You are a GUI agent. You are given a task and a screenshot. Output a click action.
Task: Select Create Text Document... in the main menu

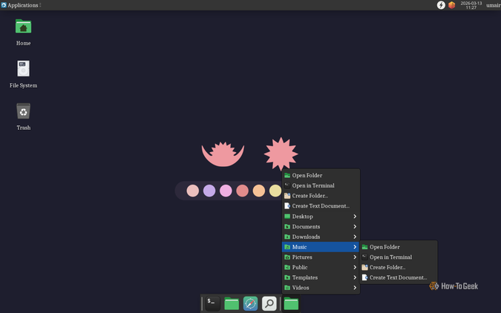pyautogui.click(x=321, y=206)
